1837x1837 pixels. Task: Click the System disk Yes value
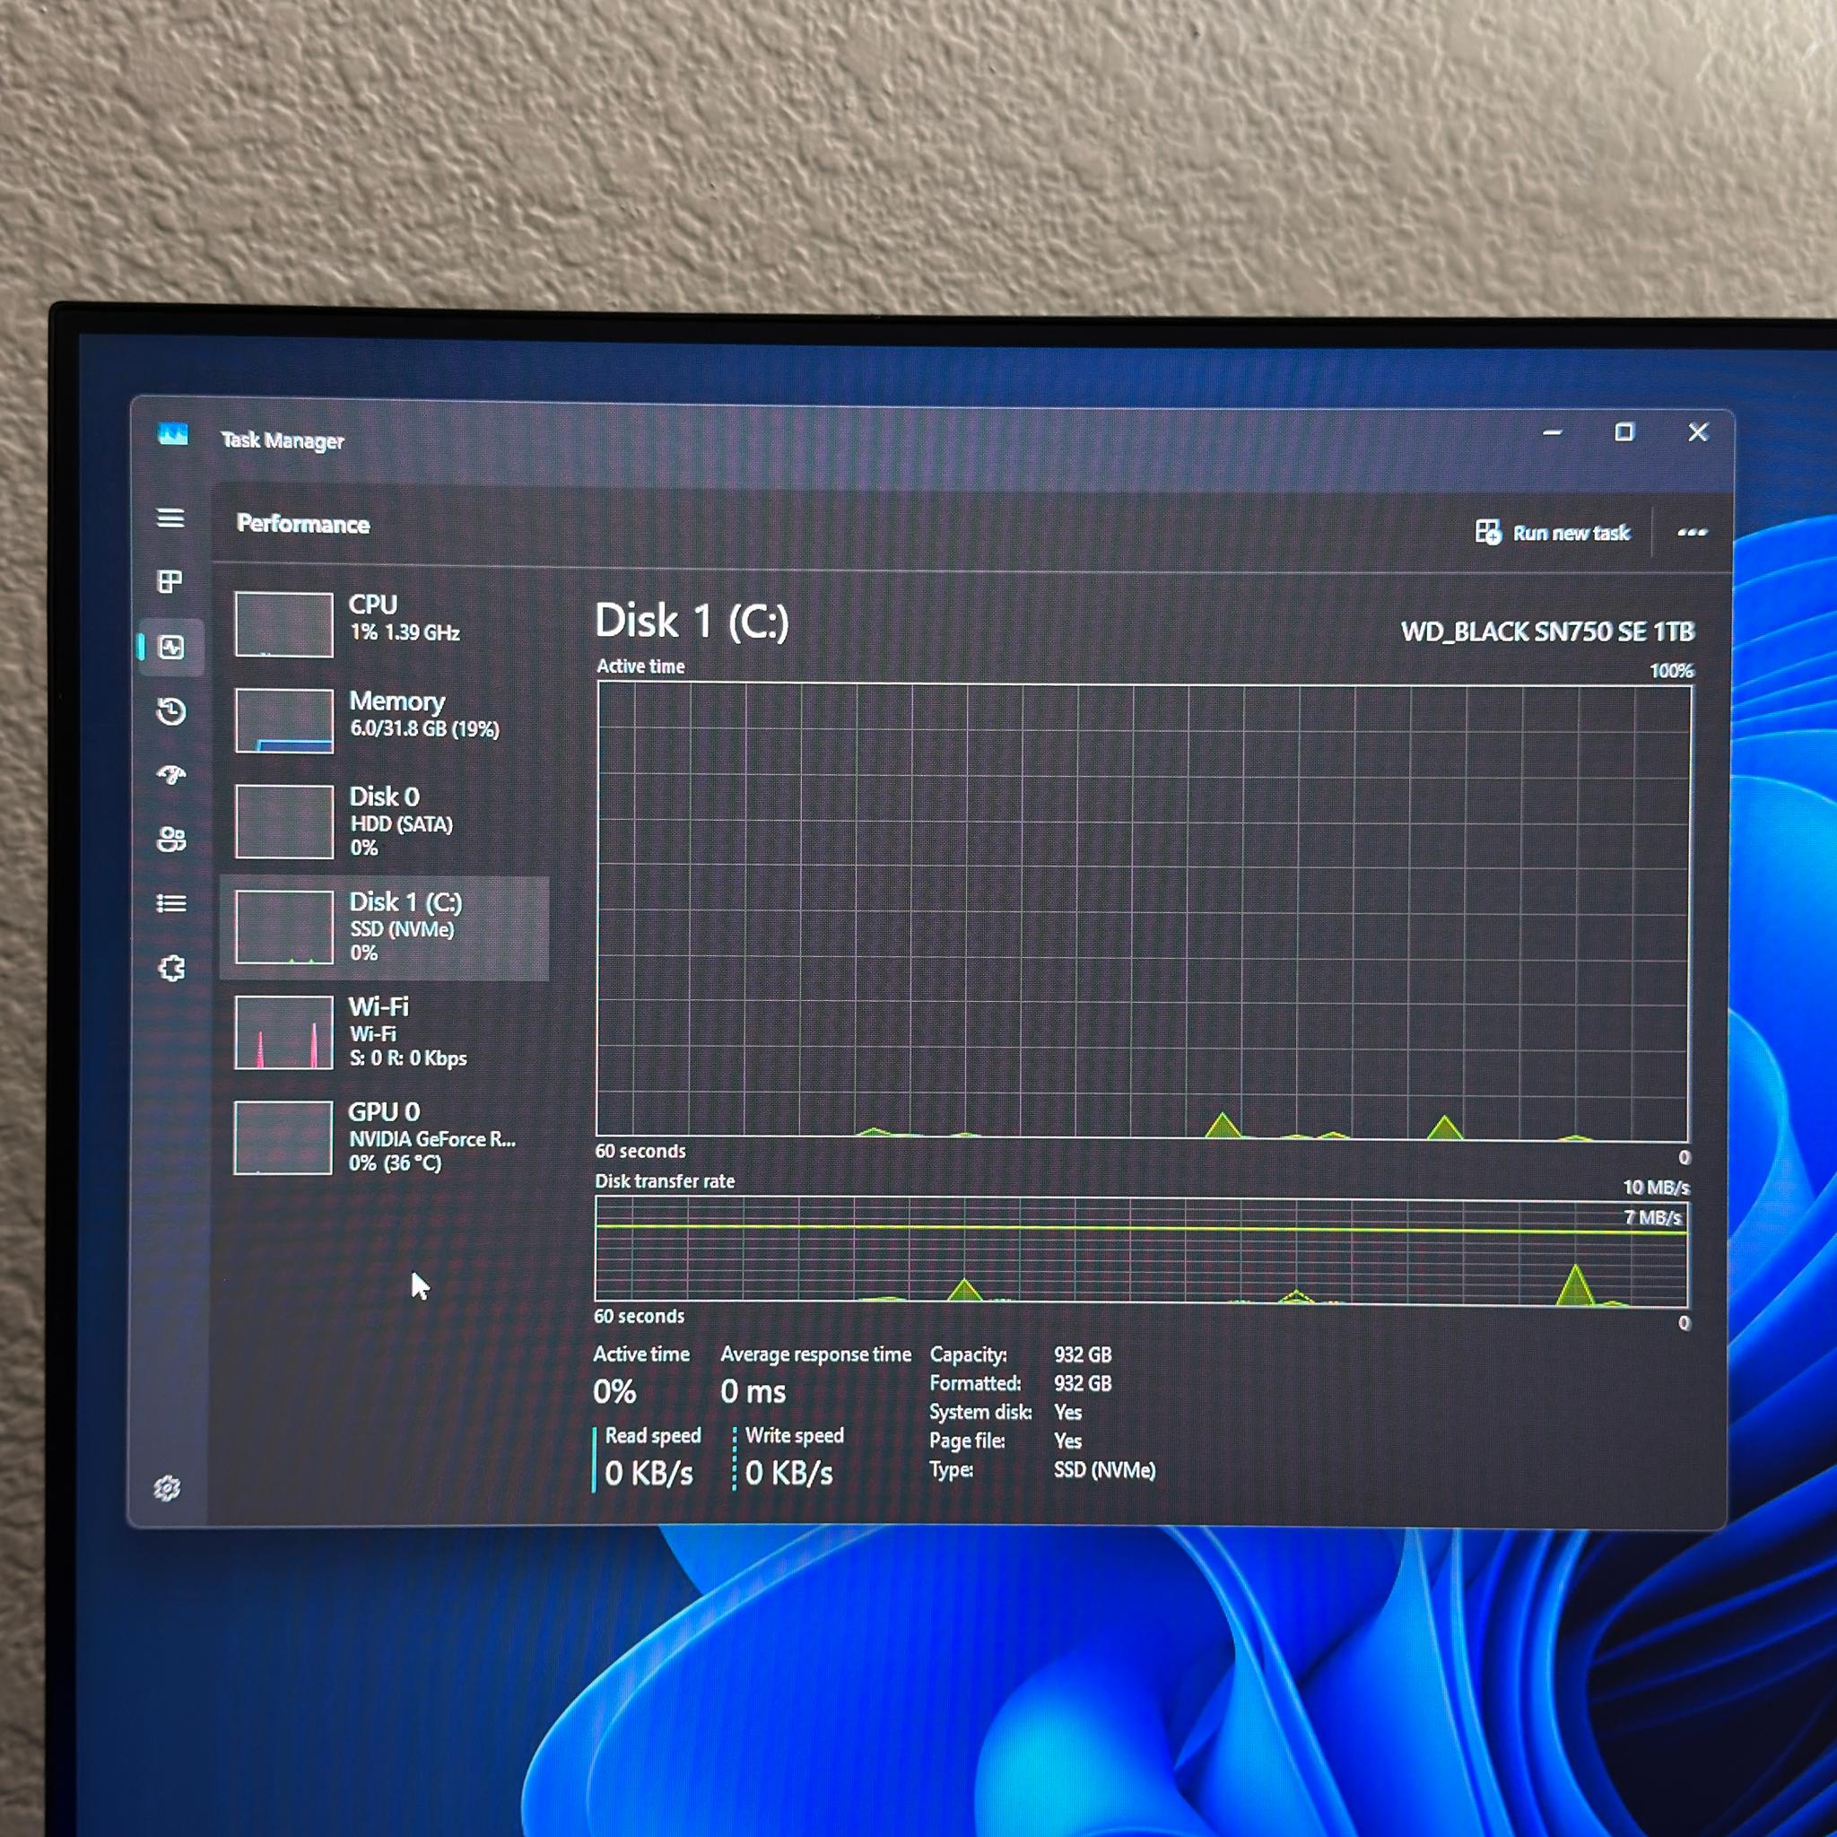1067,1412
